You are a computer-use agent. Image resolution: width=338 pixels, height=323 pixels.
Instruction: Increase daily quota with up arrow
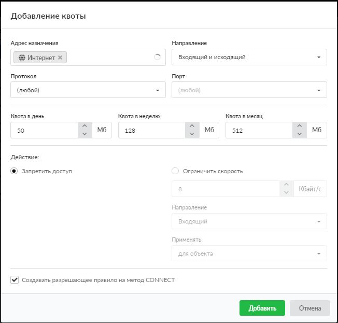[x=84, y=126]
